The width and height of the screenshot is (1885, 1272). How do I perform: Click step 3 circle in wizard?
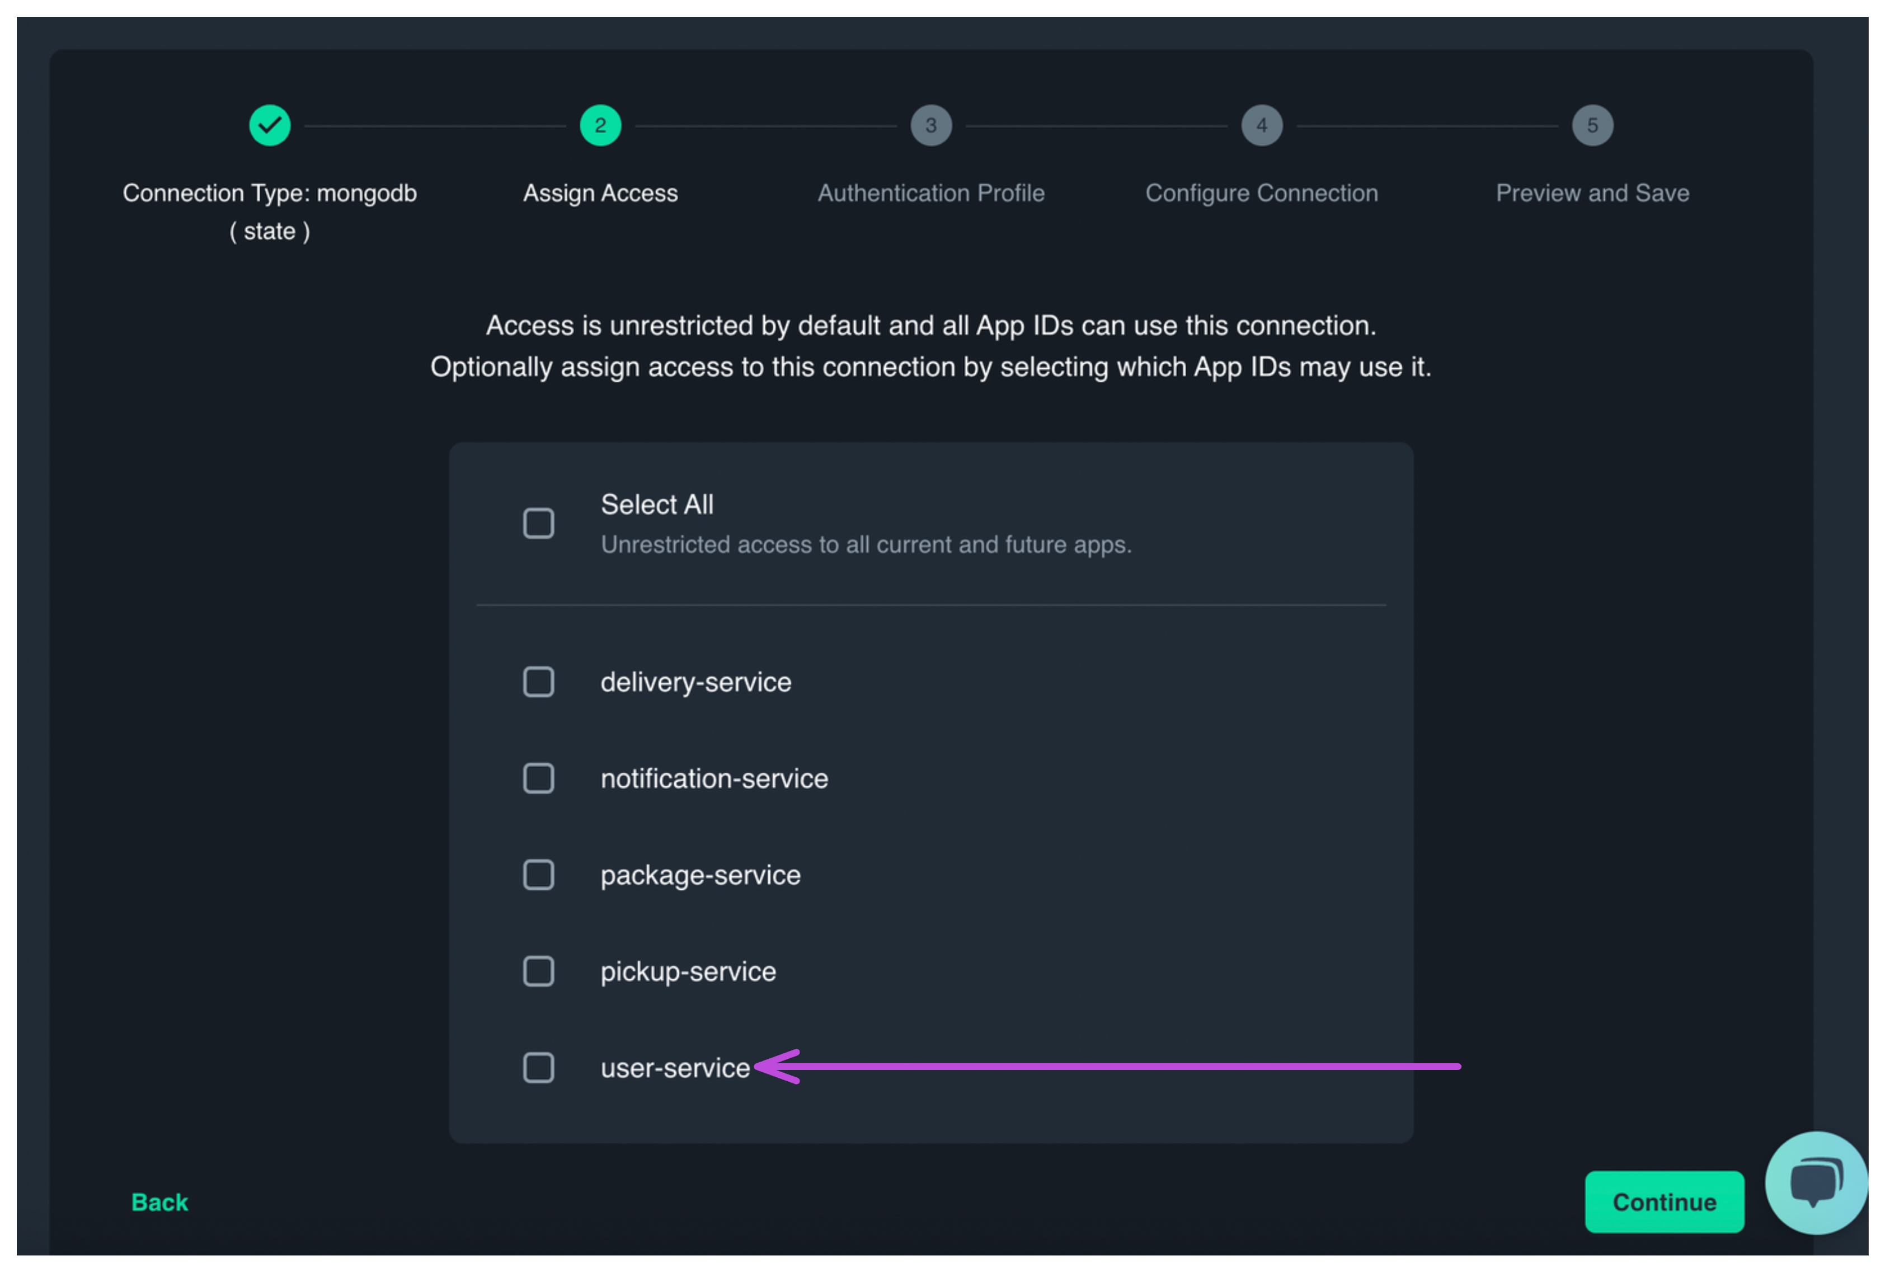pyautogui.click(x=930, y=126)
